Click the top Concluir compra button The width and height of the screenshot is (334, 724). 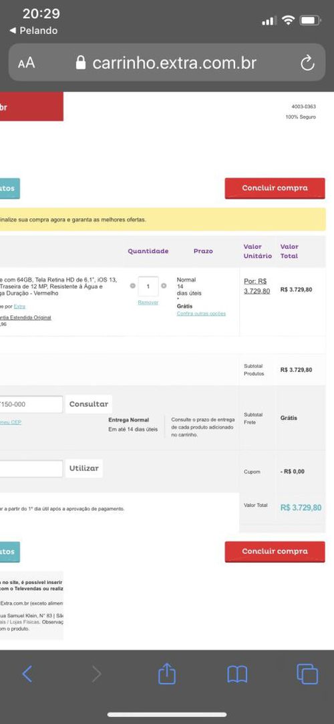[x=275, y=189]
